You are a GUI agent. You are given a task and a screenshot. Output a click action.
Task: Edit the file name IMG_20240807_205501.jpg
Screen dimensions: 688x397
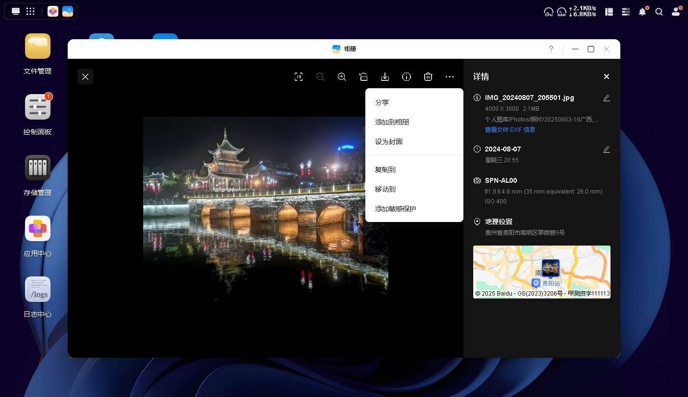[607, 98]
